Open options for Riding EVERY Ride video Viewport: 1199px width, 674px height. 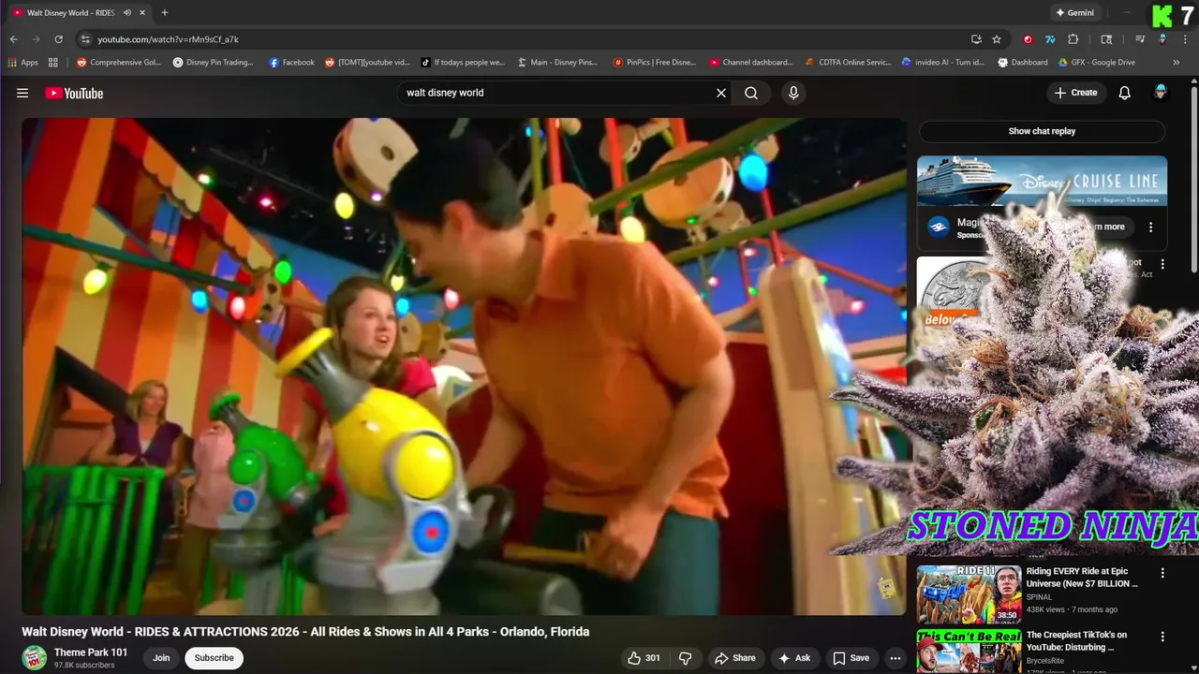pos(1162,573)
